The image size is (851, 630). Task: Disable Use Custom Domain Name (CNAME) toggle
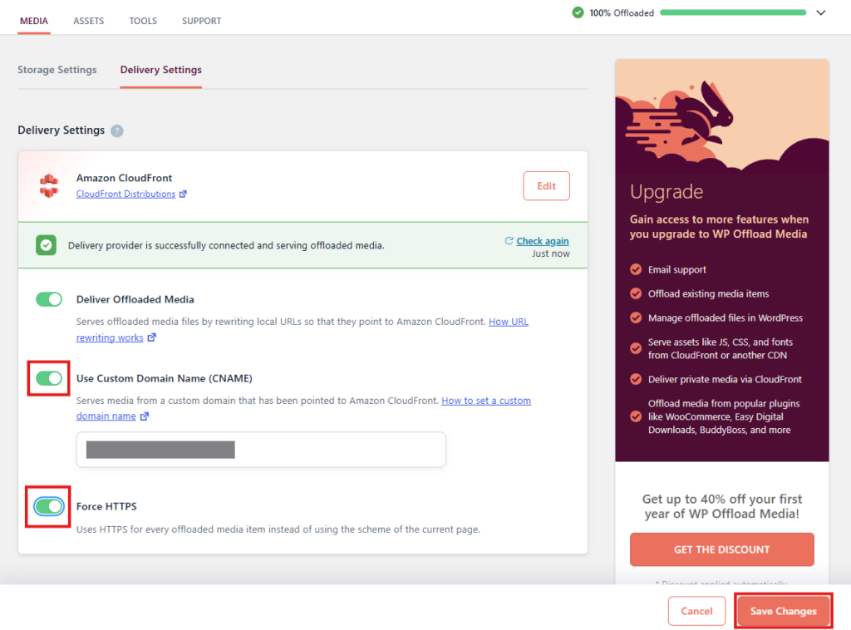tap(49, 378)
